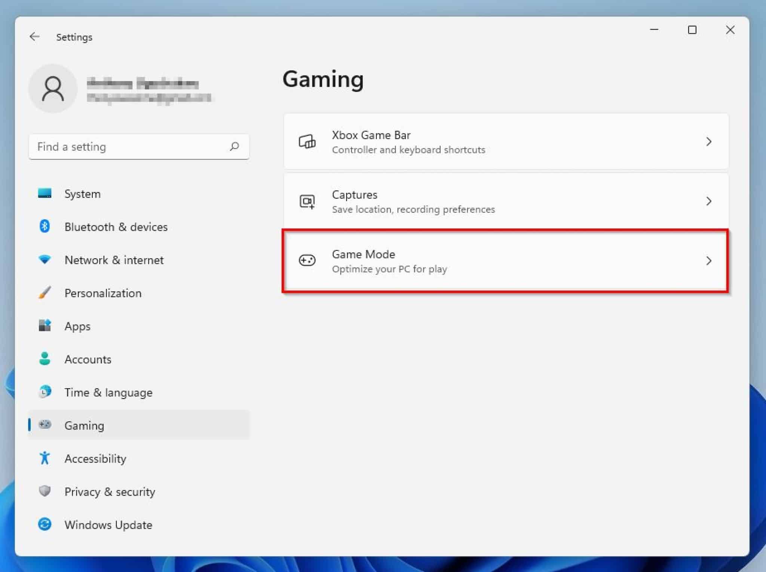Open Time & language settings
Viewport: 766px width, 572px height.
[139, 392]
